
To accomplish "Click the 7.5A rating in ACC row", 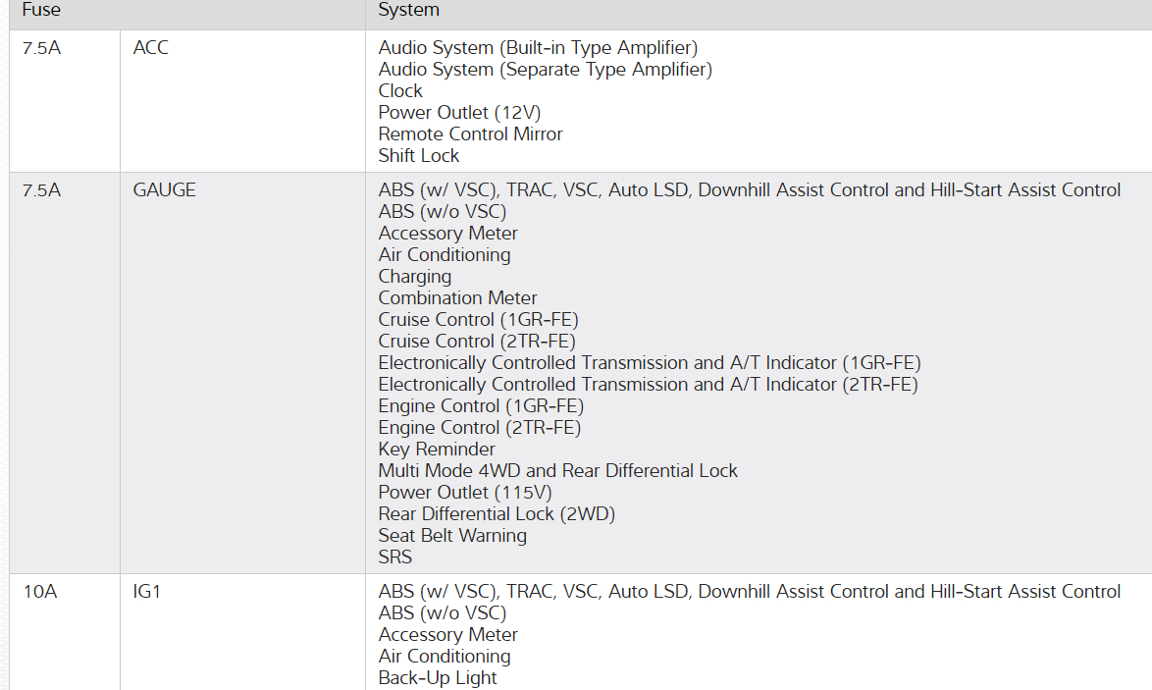I will pyautogui.click(x=41, y=47).
